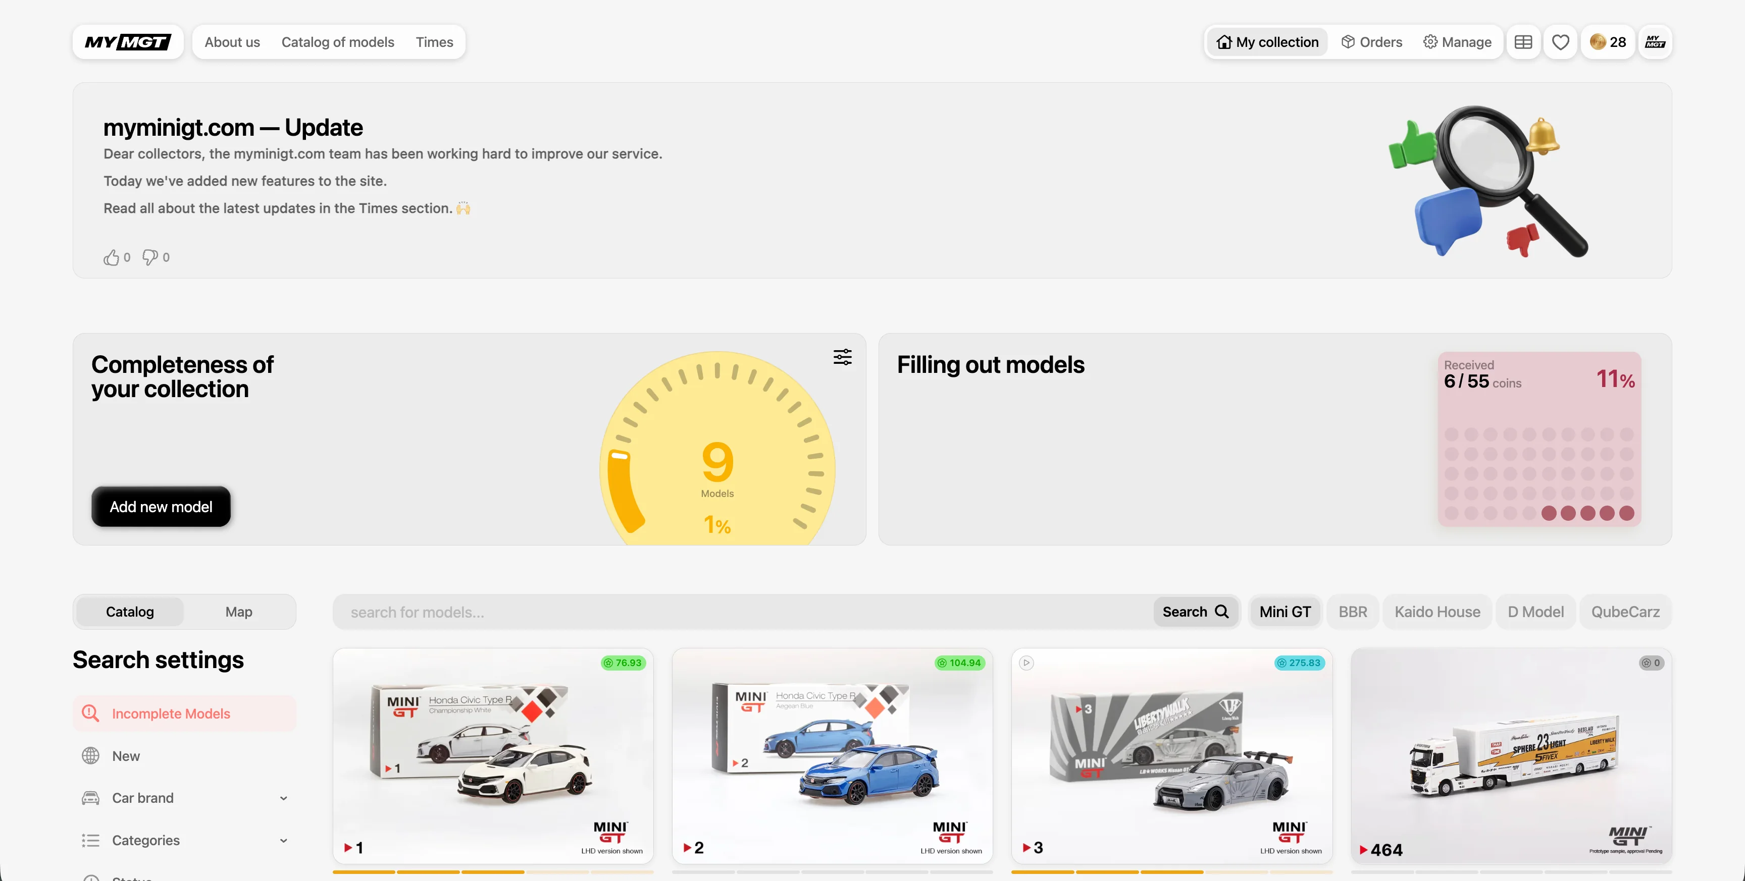This screenshot has height=881, width=1745.
Task: Open the Manage settings page
Action: tap(1457, 42)
